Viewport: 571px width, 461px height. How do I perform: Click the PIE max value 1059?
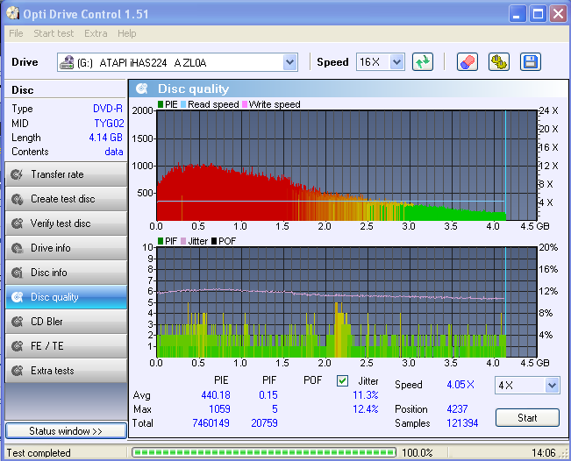click(219, 409)
